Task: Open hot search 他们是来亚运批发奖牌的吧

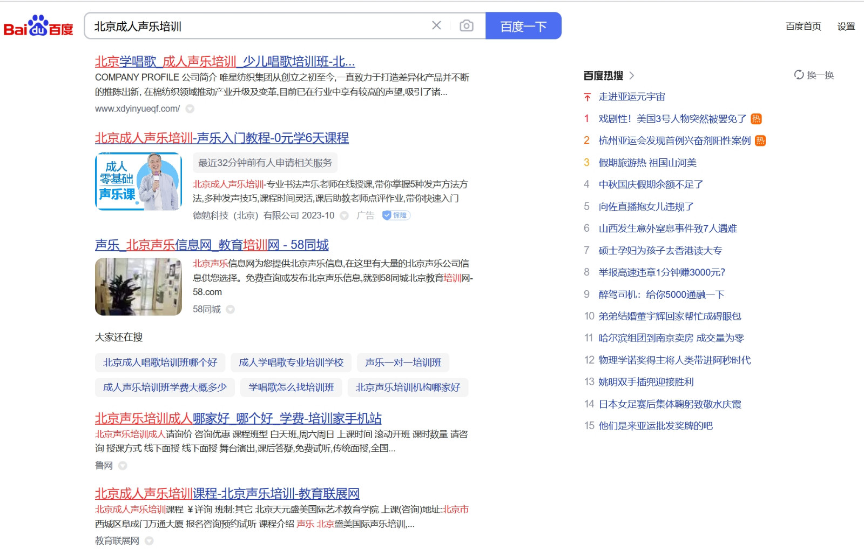Action: point(656,426)
